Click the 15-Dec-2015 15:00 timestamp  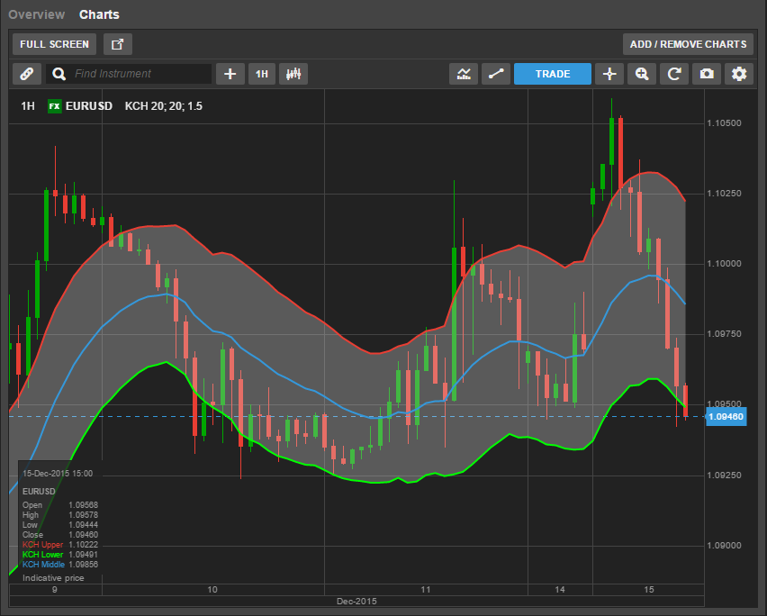[58, 474]
